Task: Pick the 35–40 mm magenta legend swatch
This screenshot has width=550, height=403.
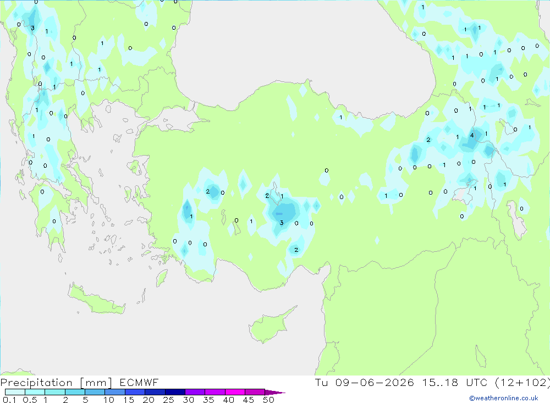Action: 215,392
